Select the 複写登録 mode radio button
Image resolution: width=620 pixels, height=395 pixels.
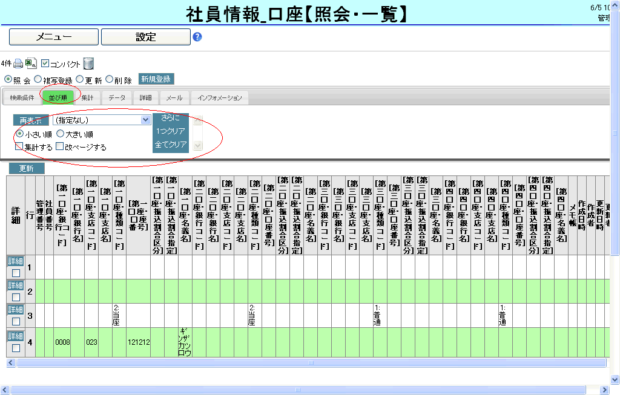pos(38,79)
